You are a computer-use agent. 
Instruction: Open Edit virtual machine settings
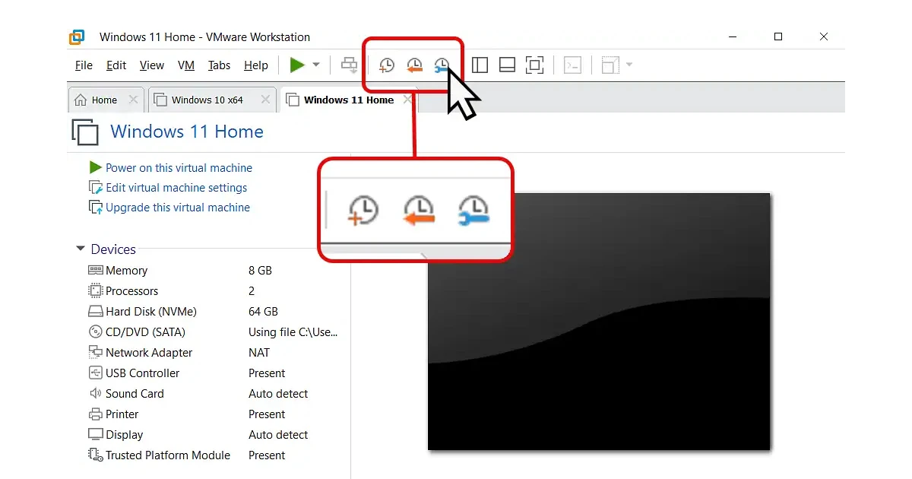click(x=176, y=187)
